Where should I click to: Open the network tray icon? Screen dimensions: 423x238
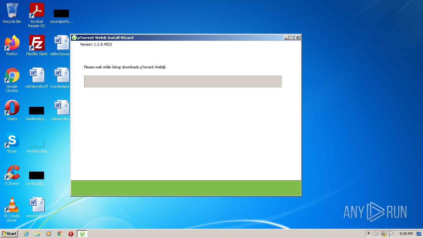[x=384, y=234]
